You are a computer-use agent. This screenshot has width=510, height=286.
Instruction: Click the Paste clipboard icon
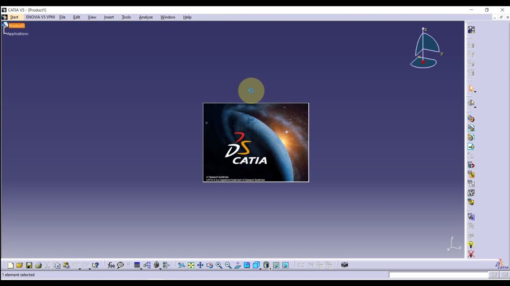coord(66,265)
